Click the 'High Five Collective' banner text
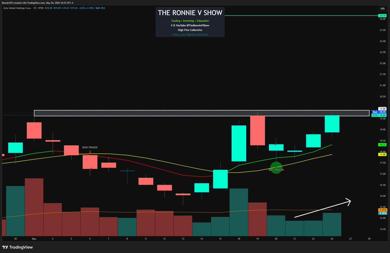 190,30
